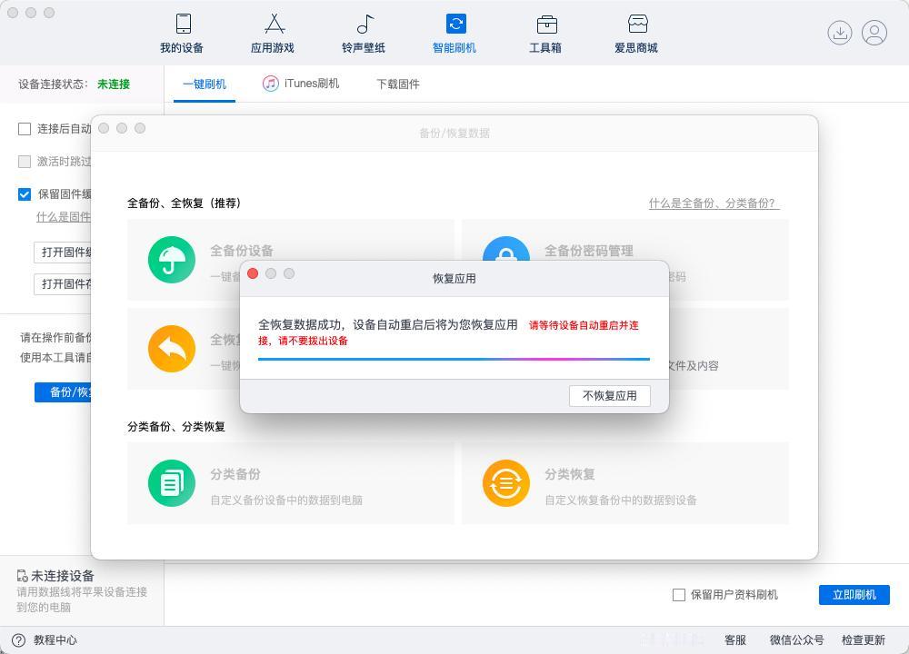The height and width of the screenshot is (654, 909).
Task: Click the orange 分类恢复 icon
Action: 506,483
